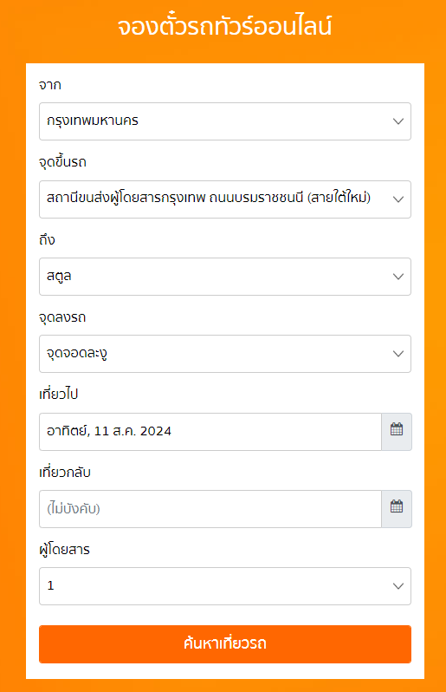The width and height of the screenshot is (446, 692).
Task: Expand the สถานีขนส่งผู้โดยสารกรุงเทพ boarding point dropdown
Action: [x=225, y=199]
